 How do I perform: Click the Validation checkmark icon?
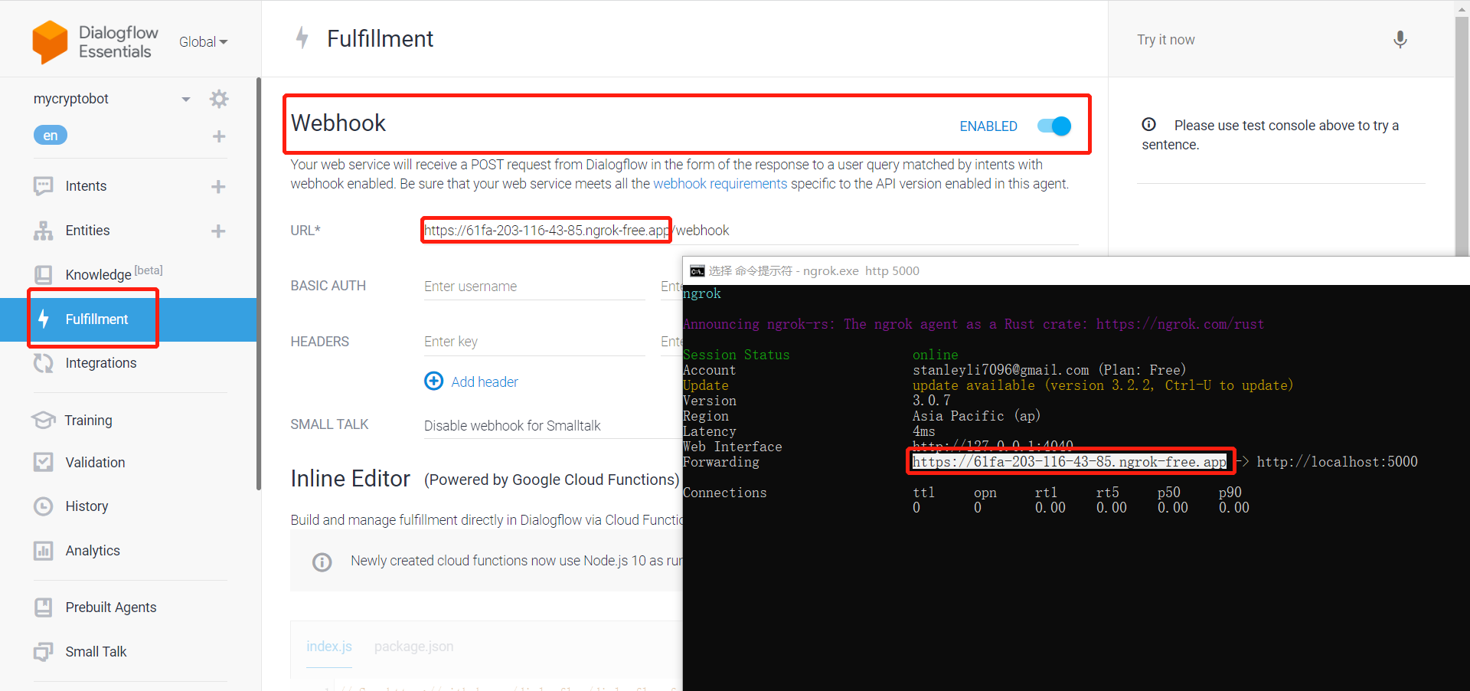(x=44, y=462)
